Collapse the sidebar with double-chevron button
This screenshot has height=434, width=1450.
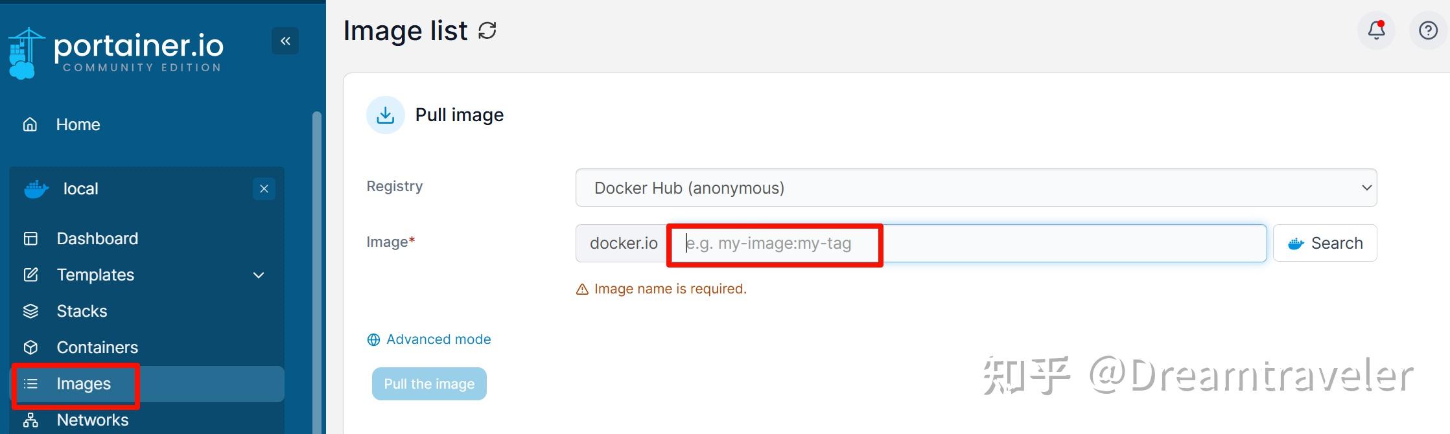[x=285, y=41]
